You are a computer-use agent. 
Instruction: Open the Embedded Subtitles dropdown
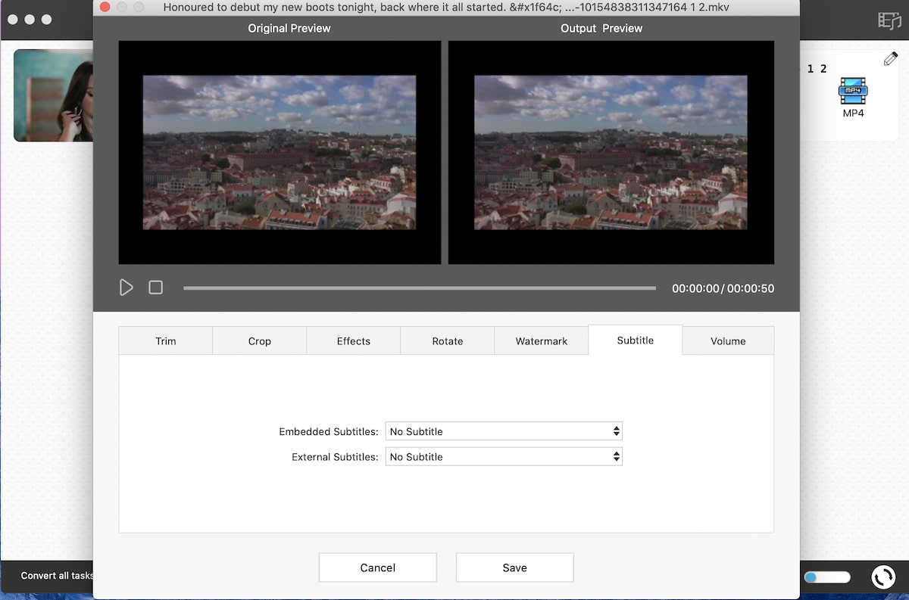coord(504,431)
